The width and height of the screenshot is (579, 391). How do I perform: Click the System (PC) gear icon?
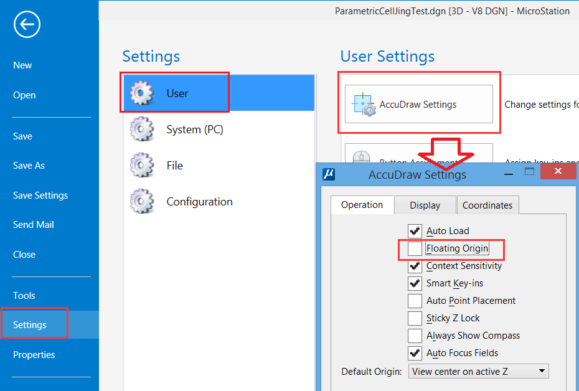(142, 130)
